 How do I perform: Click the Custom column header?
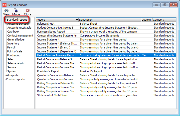pyautogui.click(x=146, y=20)
